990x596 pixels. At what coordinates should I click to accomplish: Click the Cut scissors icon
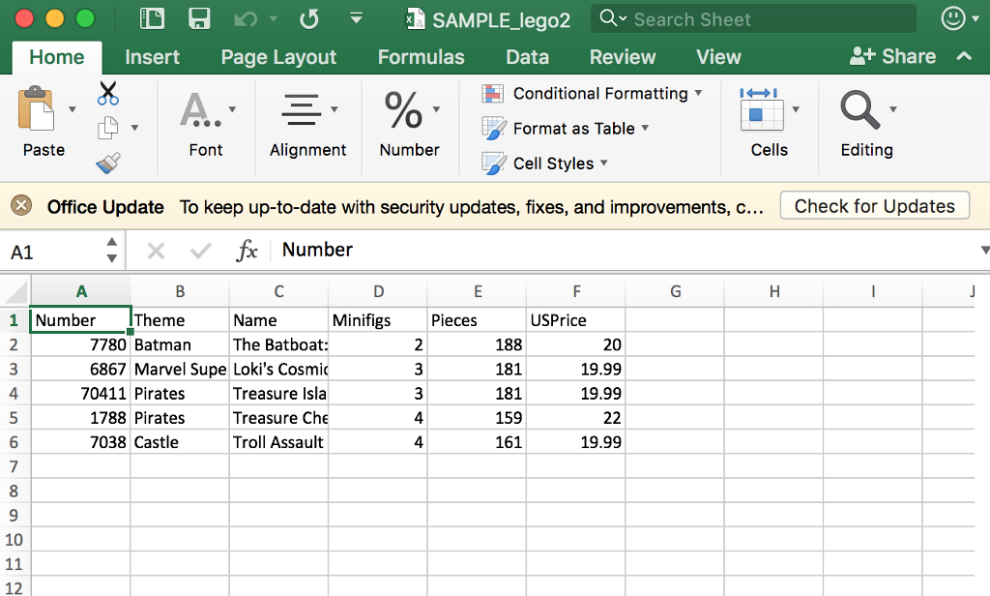coord(108,93)
